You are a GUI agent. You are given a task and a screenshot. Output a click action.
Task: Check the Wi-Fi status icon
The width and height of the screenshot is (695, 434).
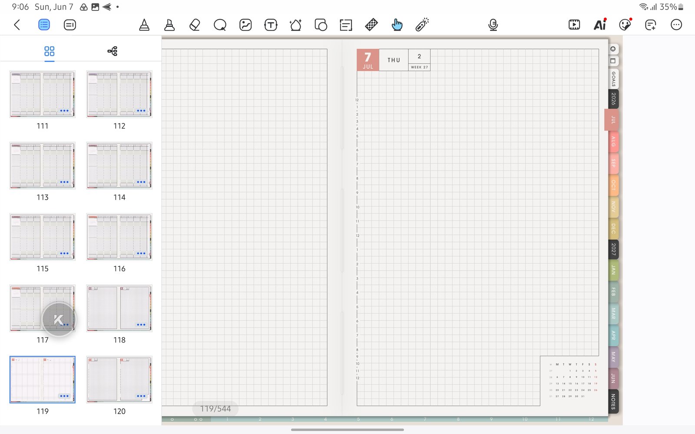[x=643, y=7]
